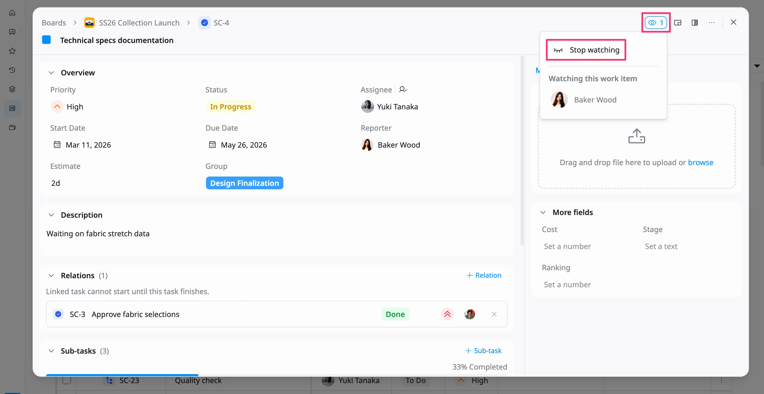Collapse the Sub-tasks section
This screenshot has height=394, width=764.
(51, 351)
